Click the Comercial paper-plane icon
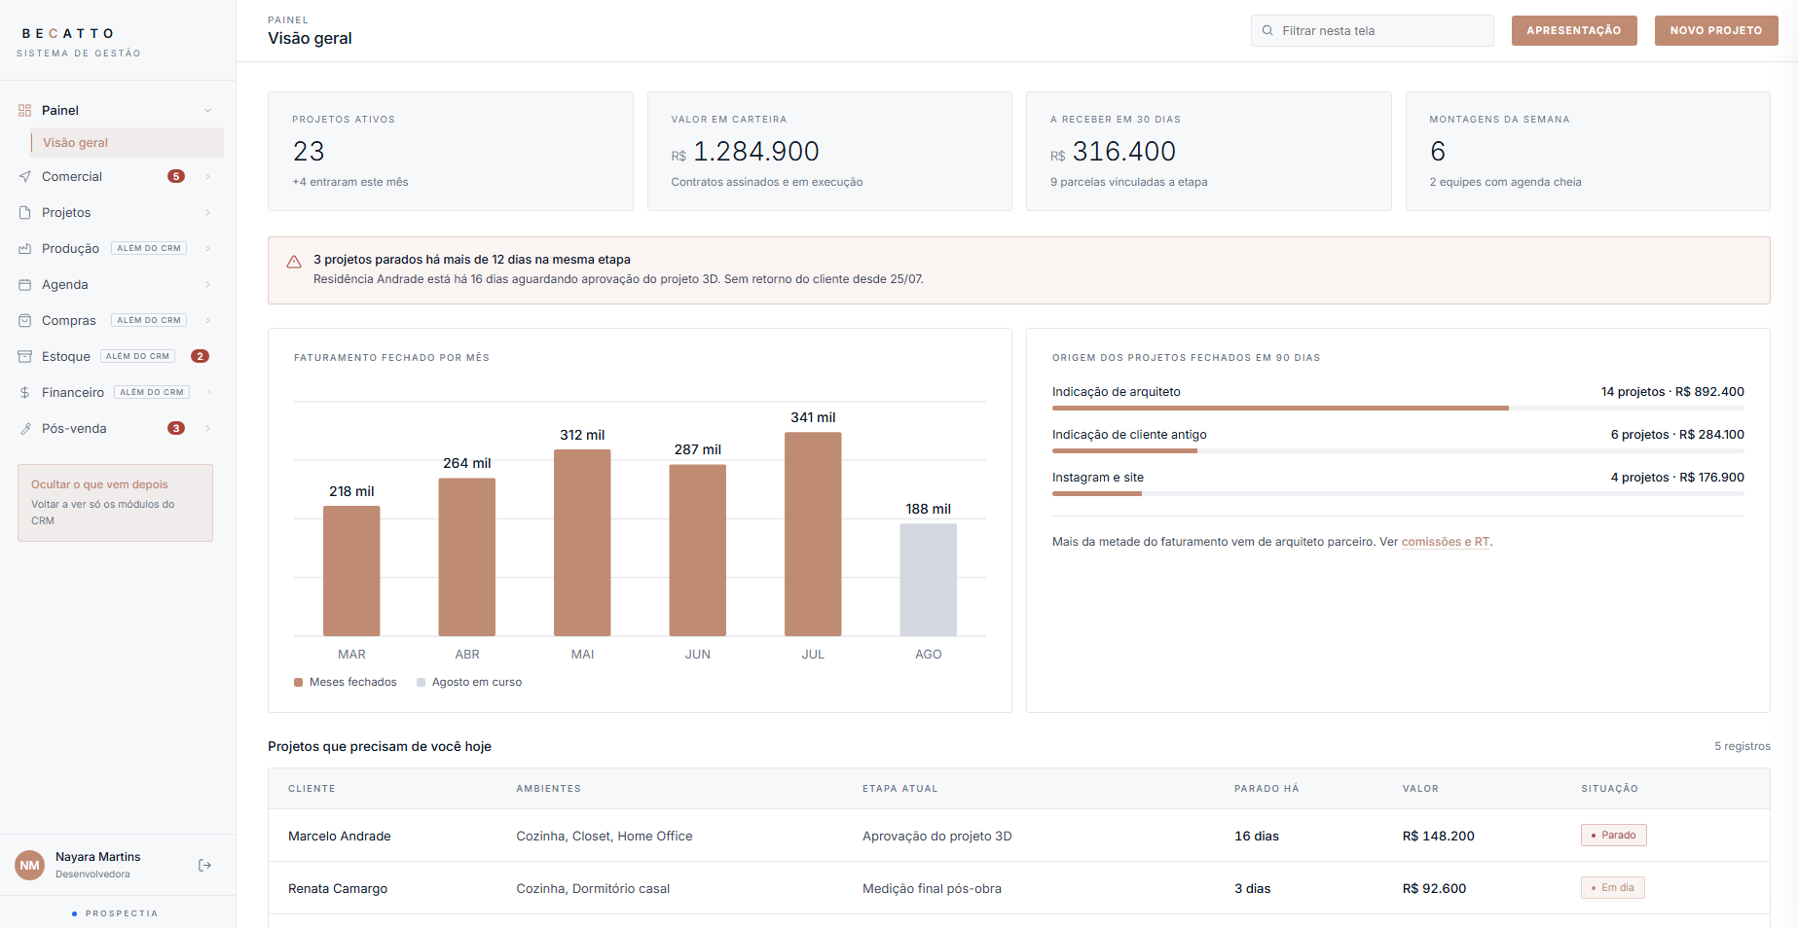 [25, 177]
